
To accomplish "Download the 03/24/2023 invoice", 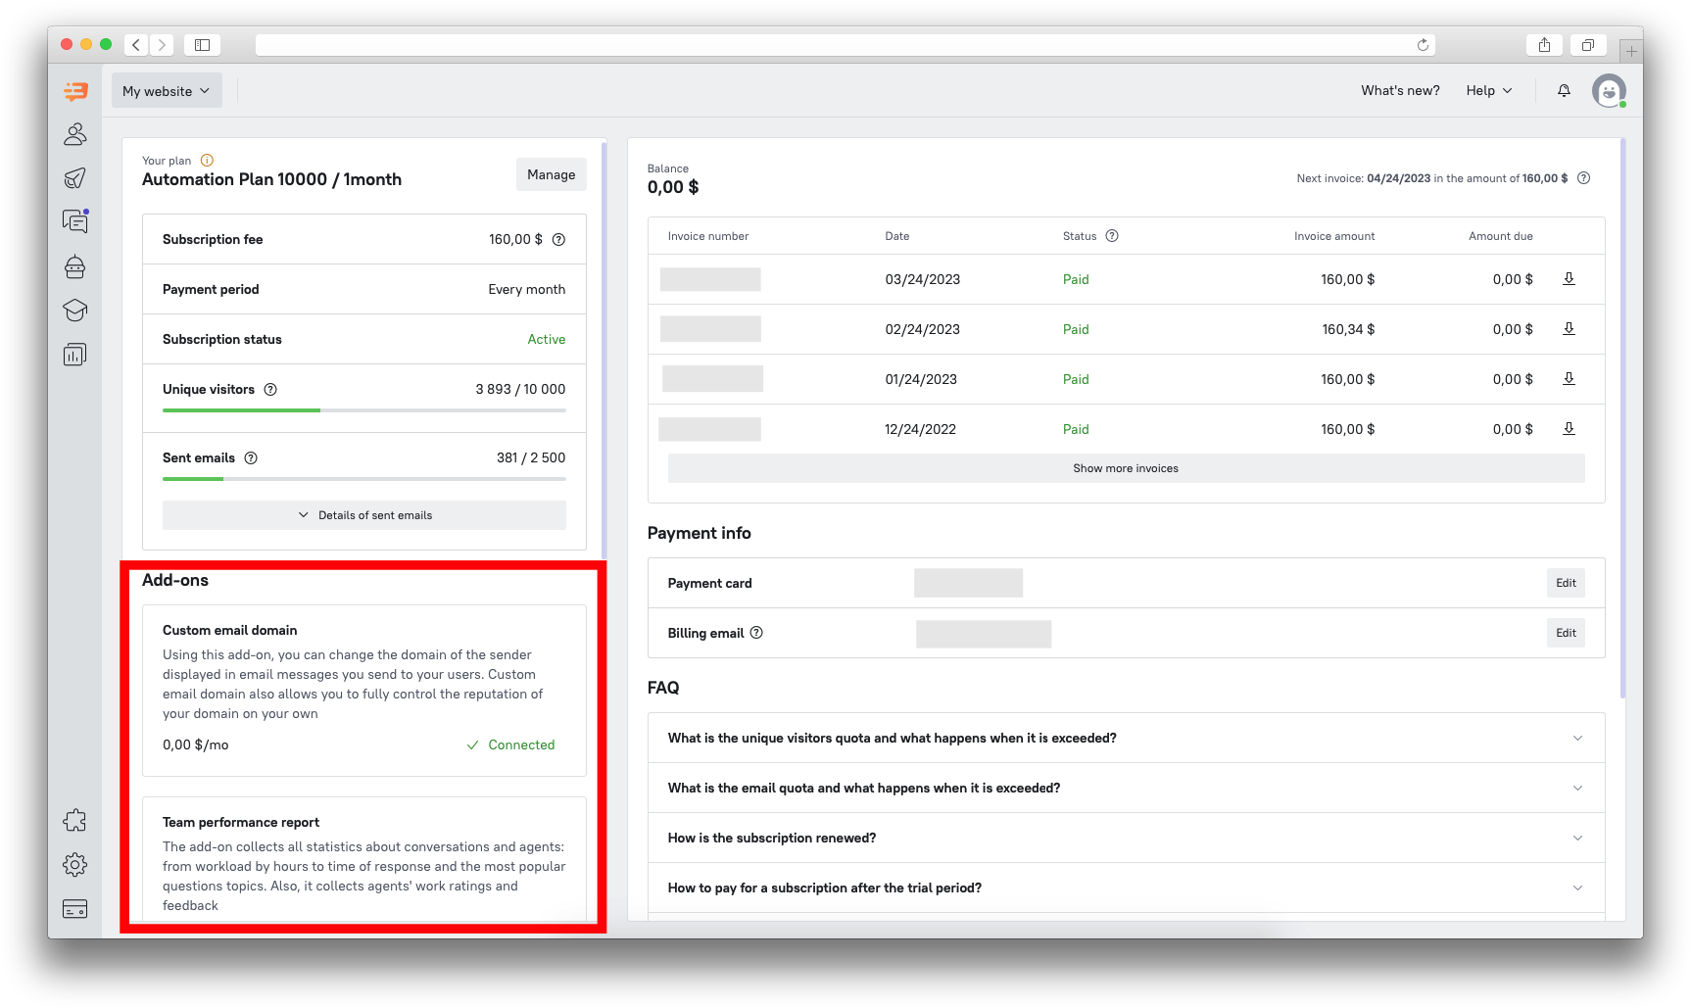I will (1569, 279).
